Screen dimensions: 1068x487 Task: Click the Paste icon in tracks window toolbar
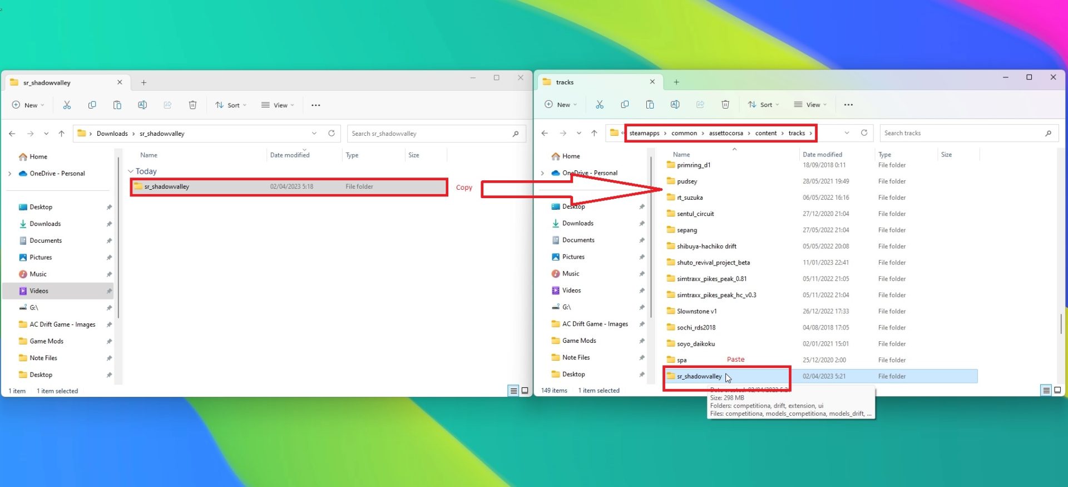[650, 105]
